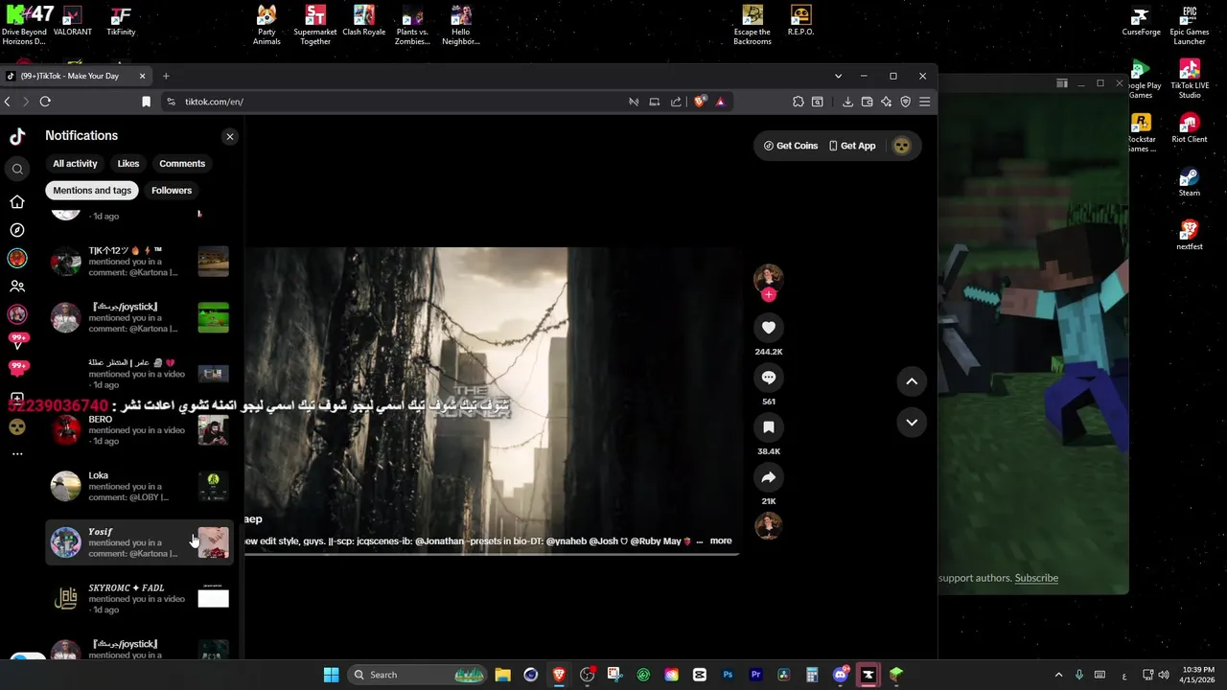Click the Subscribe link in background window

pyautogui.click(x=1036, y=578)
